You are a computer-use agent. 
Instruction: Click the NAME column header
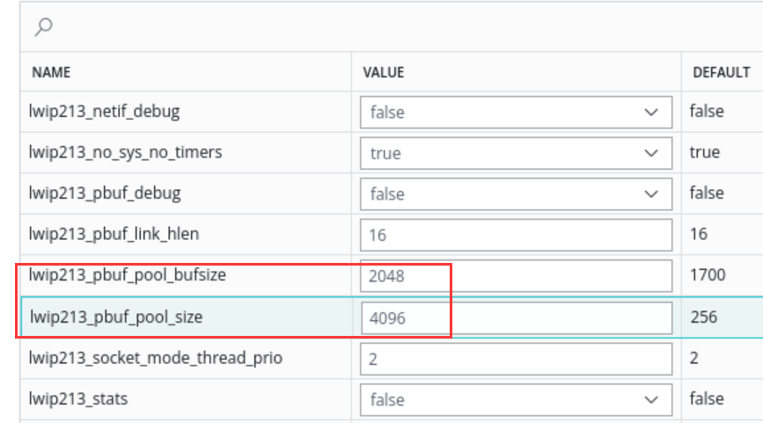coord(51,72)
